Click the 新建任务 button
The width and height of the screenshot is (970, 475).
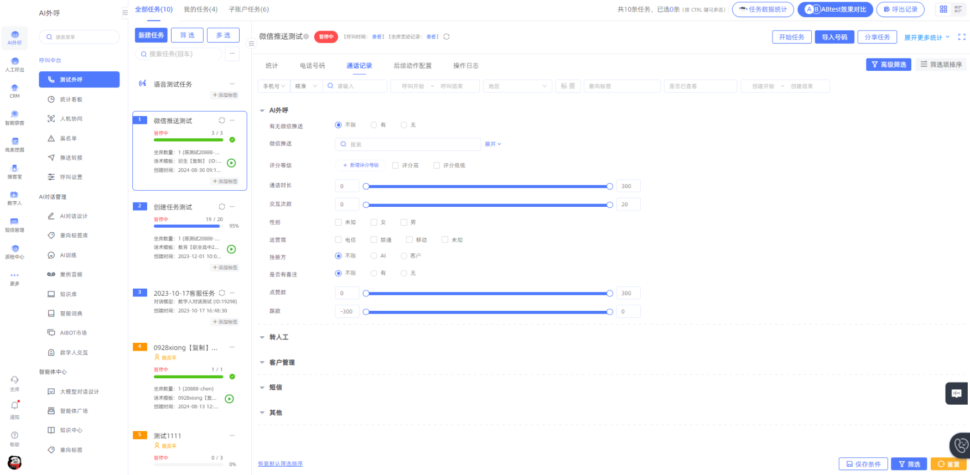[x=151, y=35]
